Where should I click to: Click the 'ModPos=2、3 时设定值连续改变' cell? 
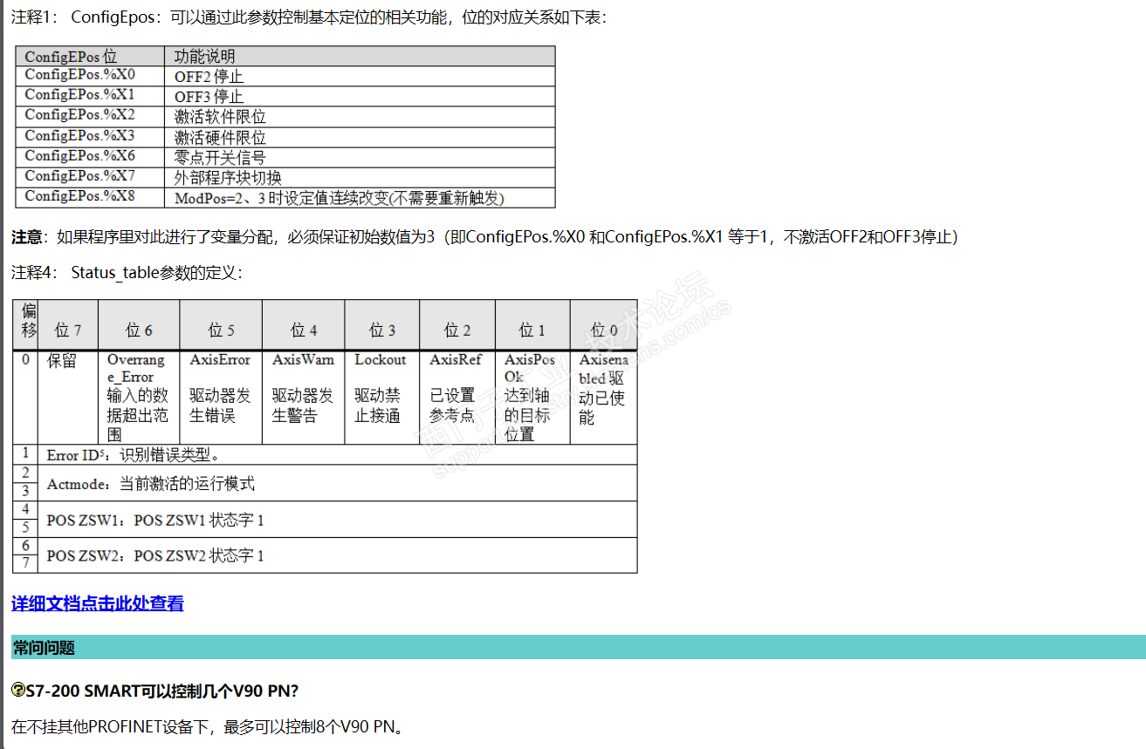pos(360,197)
